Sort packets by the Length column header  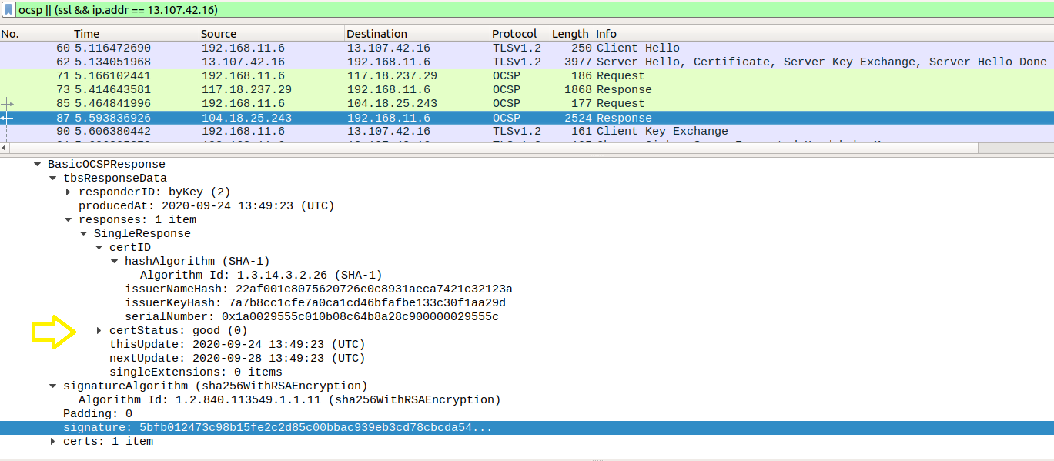570,34
